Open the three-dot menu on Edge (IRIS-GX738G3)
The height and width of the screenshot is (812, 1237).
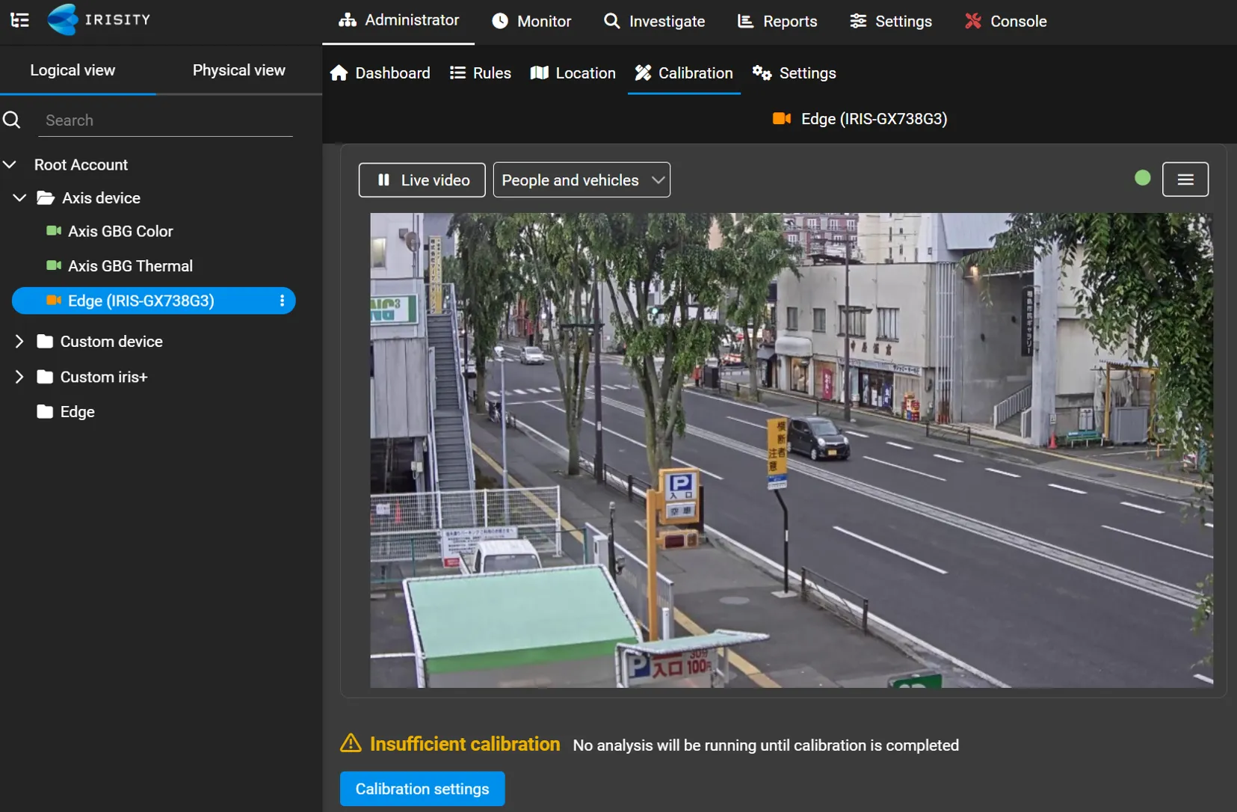point(282,301)
